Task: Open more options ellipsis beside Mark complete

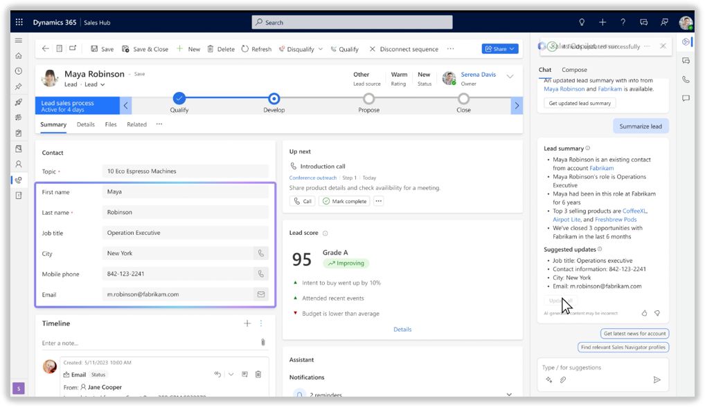Action: (x=379, y=201)
